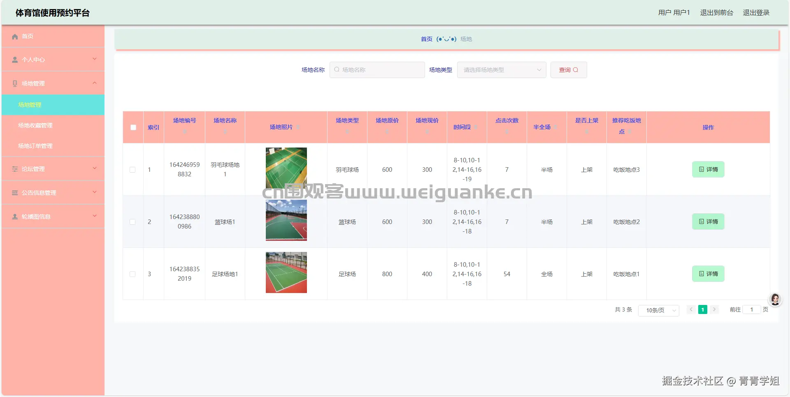Sort by 场地照片 column sort arrows
Screen dimensions: 790x397
point(298,127)
